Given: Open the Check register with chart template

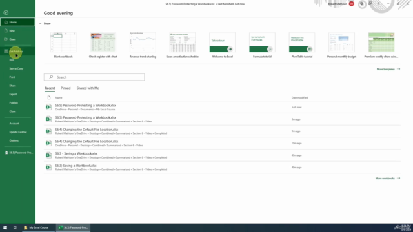Looking at the screenshot, I should click(103, 45).
